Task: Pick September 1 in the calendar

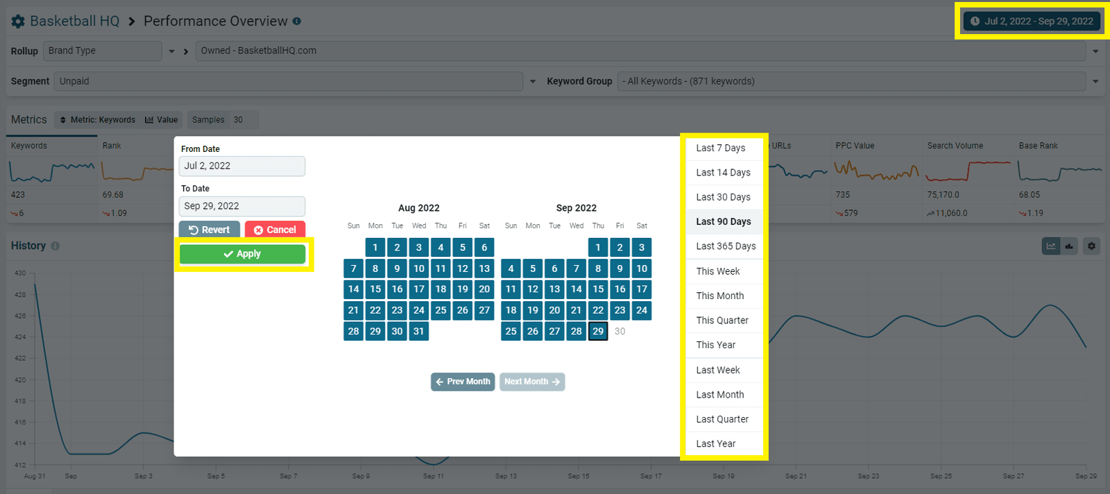Action: 598,247
